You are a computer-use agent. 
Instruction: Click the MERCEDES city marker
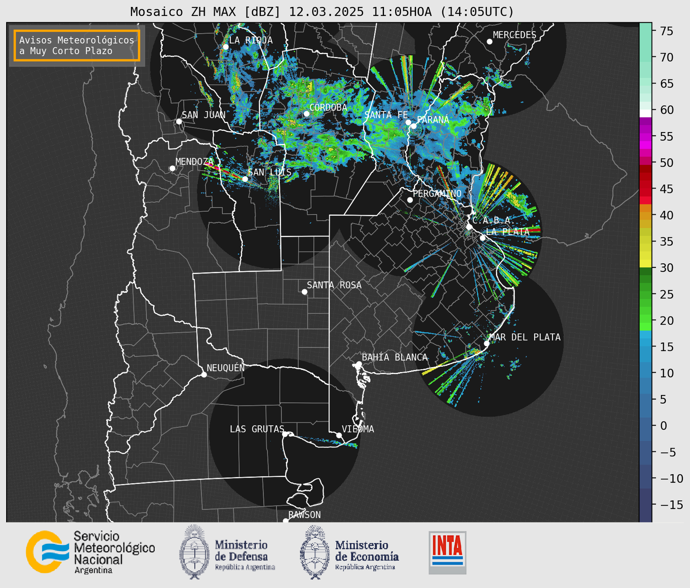tap(489, 42)
